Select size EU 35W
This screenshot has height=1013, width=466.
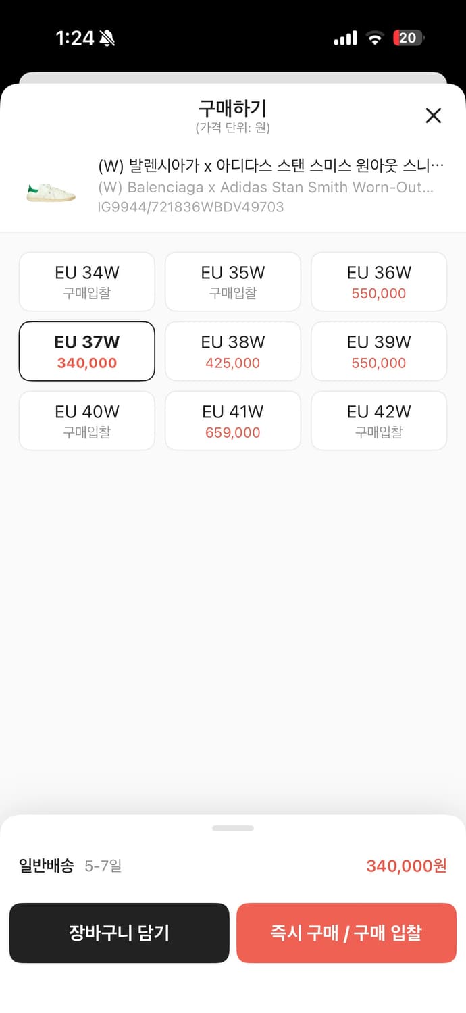pos(232,282)
